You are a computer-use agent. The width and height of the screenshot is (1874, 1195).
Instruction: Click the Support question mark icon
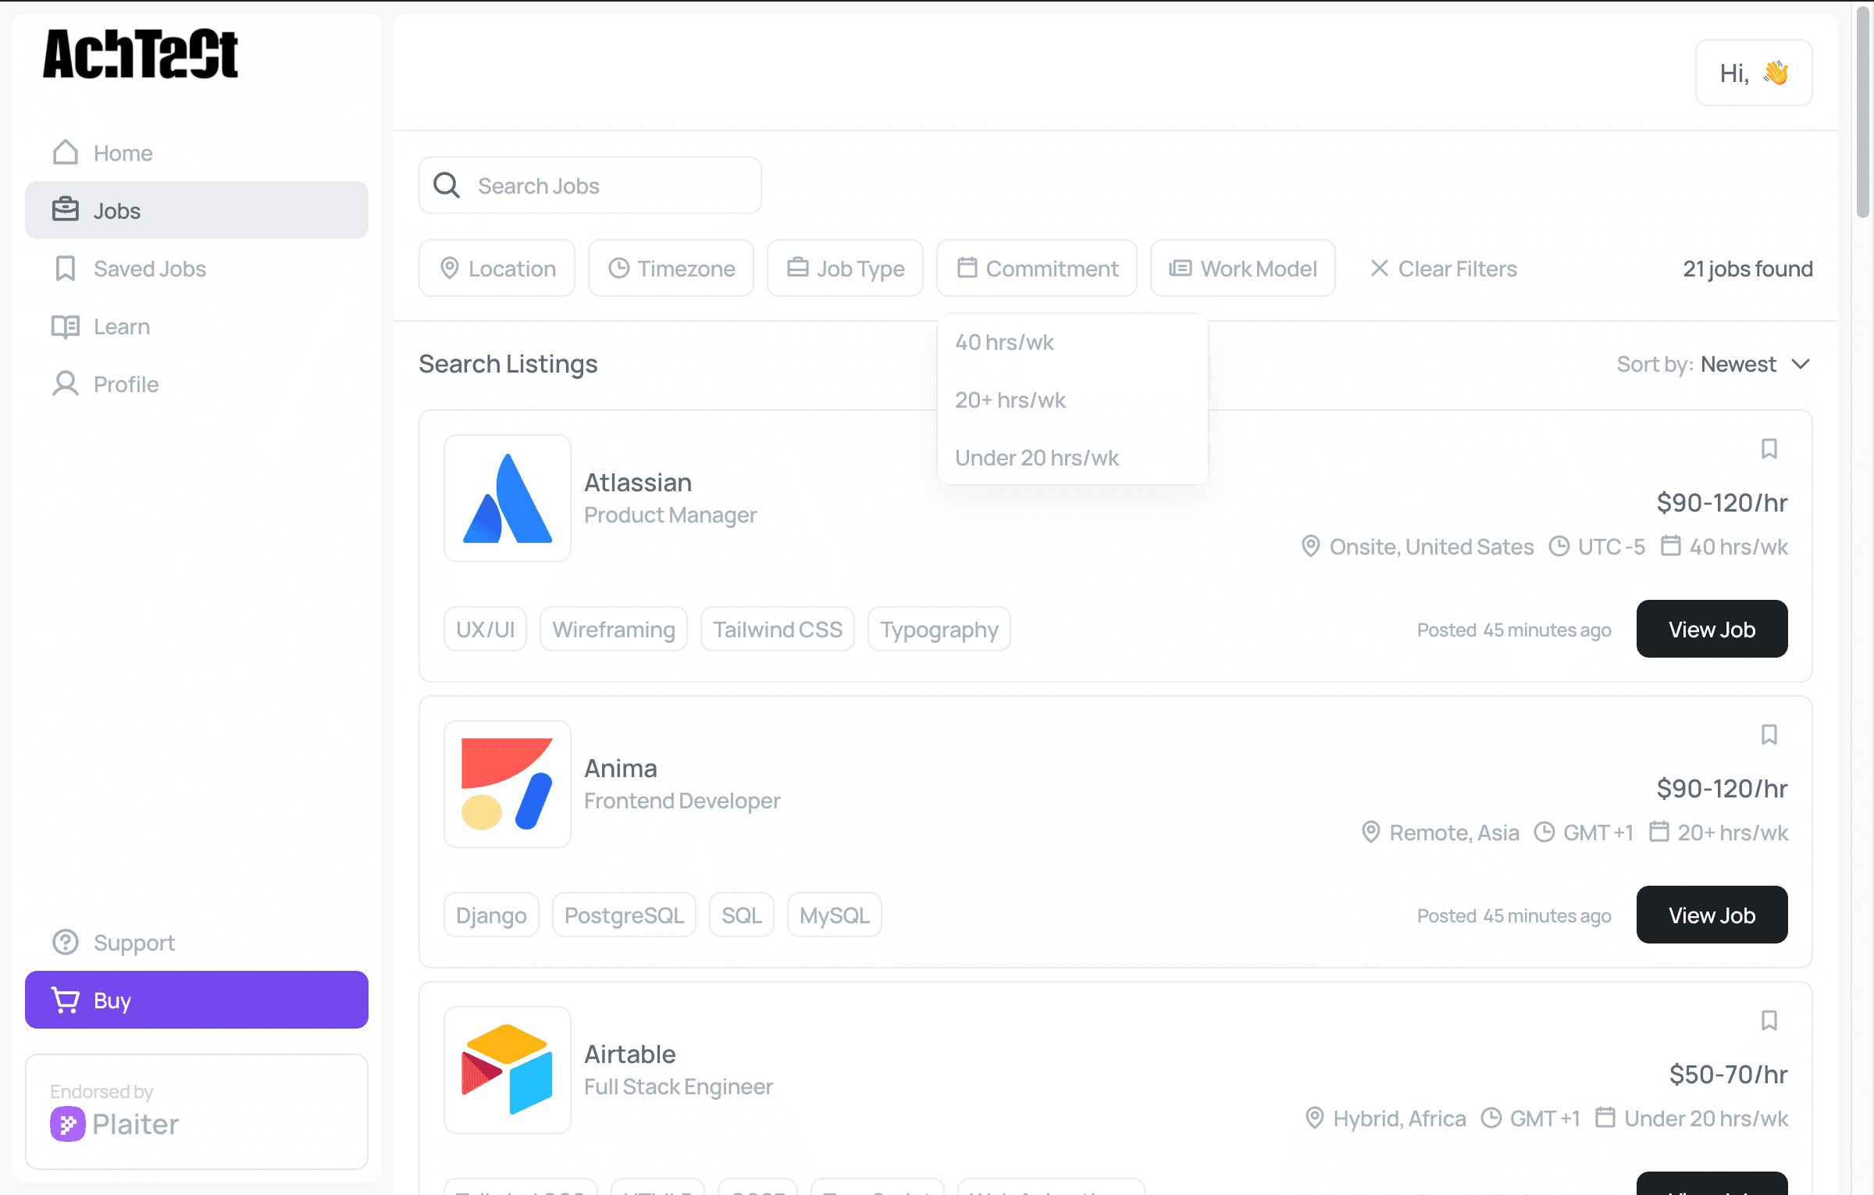click(65, 942)
